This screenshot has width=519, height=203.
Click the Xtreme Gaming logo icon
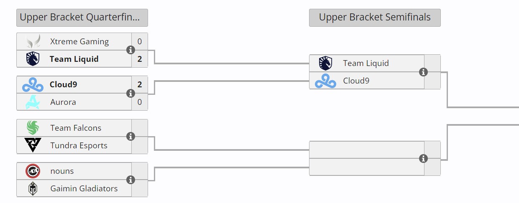(33, 42)
